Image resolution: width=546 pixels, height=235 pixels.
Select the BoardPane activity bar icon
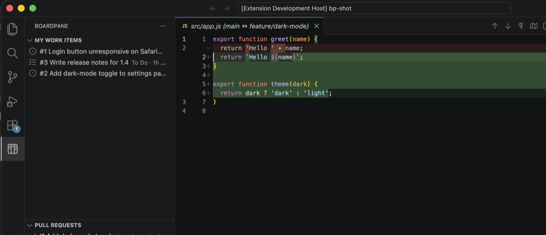pos(12,149)
